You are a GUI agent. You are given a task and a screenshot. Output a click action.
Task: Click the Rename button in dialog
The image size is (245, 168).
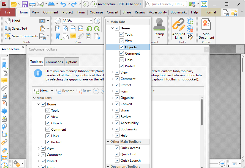point(64,91)
